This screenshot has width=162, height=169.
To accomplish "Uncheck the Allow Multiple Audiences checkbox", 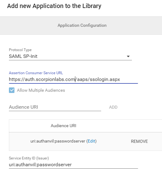I will (x=12, y=90).
